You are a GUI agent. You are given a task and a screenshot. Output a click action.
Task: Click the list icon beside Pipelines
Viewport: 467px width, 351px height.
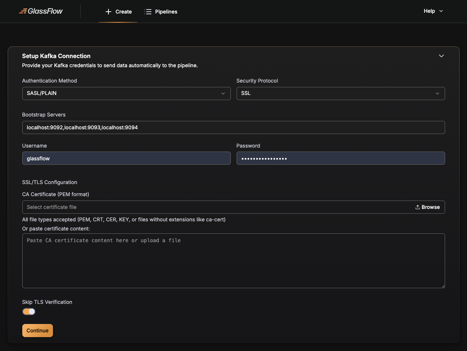tap(148, 11)
